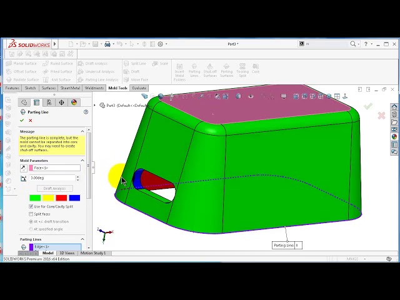
Task: Click the Parting Lines mold tool
Action: click(194, 71)
